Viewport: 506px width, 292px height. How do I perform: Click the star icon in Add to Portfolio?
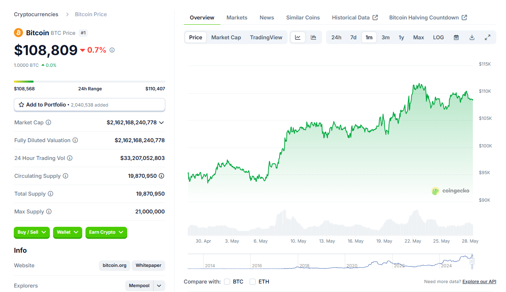21,105
